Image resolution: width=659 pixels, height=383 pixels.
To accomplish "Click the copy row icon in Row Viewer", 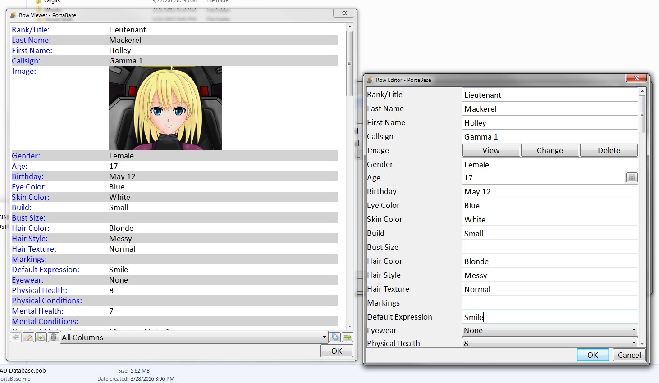I will [x=41, y=337].
